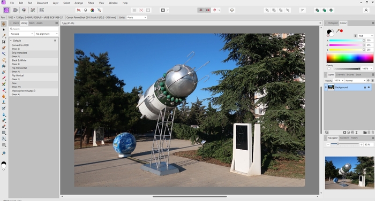Open Adjustments icon in Layers panel
375x201 pixels.
348,133
